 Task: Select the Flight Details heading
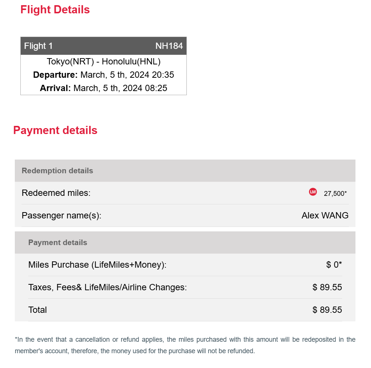tap(55, 10)
